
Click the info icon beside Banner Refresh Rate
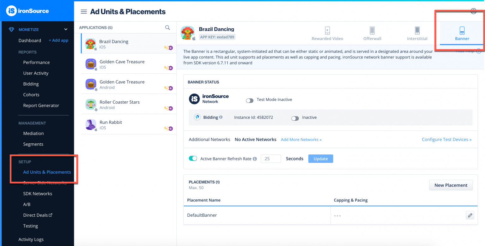click(x=255, y=159)
